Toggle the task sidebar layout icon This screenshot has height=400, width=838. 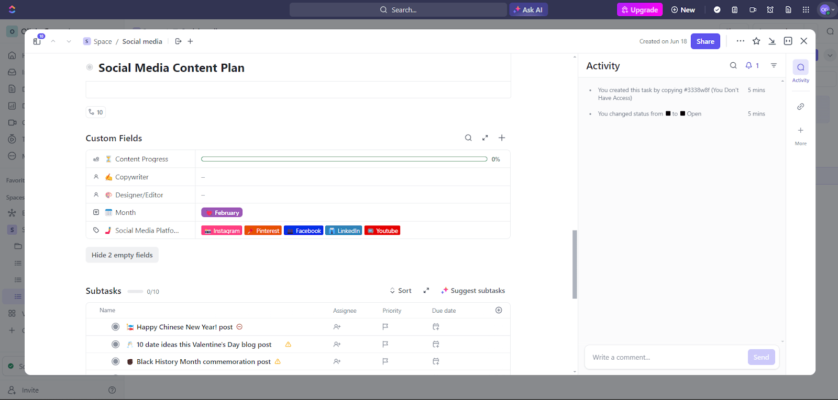(37, 41)
